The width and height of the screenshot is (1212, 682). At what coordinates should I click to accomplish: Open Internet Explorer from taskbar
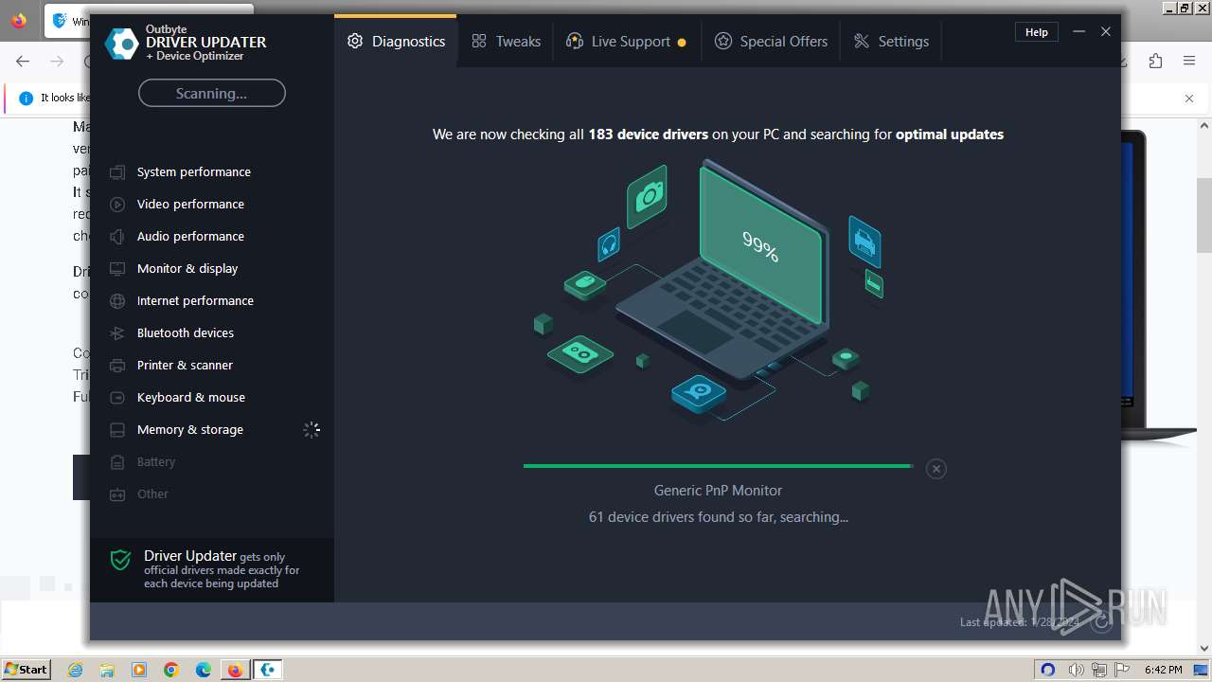click(x=76, y=670)
